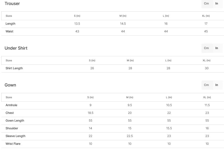Click M (In) column header in Under Shirt table
Viewport: 224px width, 150px height.
point(130,61)
